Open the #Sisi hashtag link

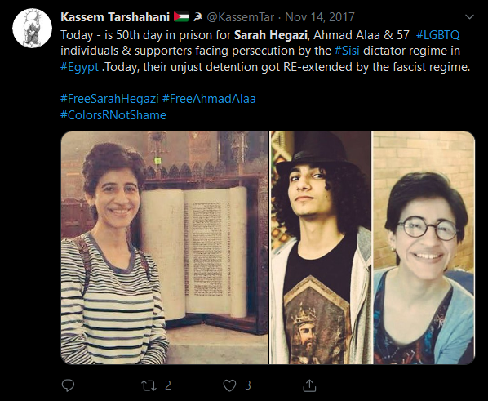click(347, 51)
